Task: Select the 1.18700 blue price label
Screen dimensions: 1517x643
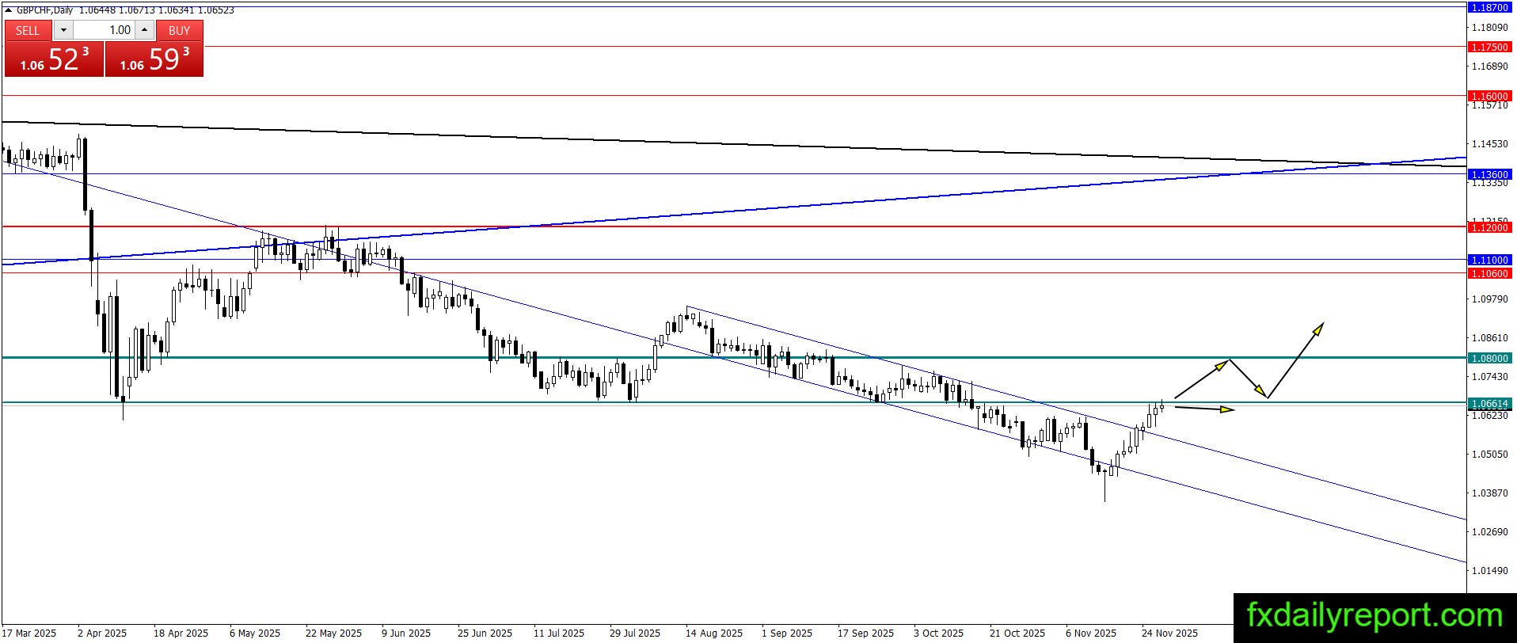Action: click(1489, 7)
